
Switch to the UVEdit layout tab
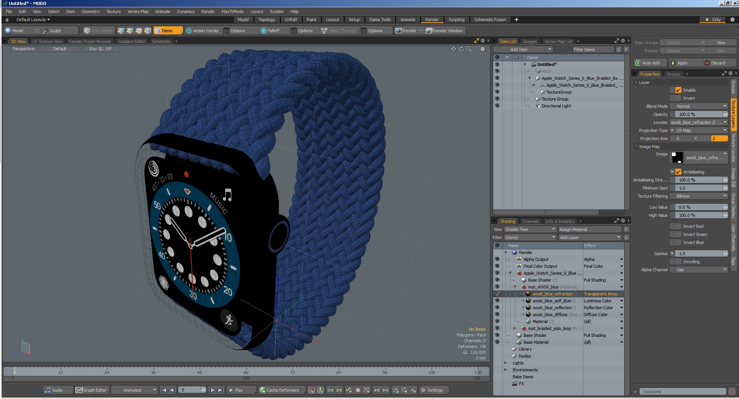[x=291, y=20]
